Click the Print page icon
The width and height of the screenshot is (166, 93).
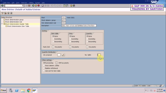point(43,6)
